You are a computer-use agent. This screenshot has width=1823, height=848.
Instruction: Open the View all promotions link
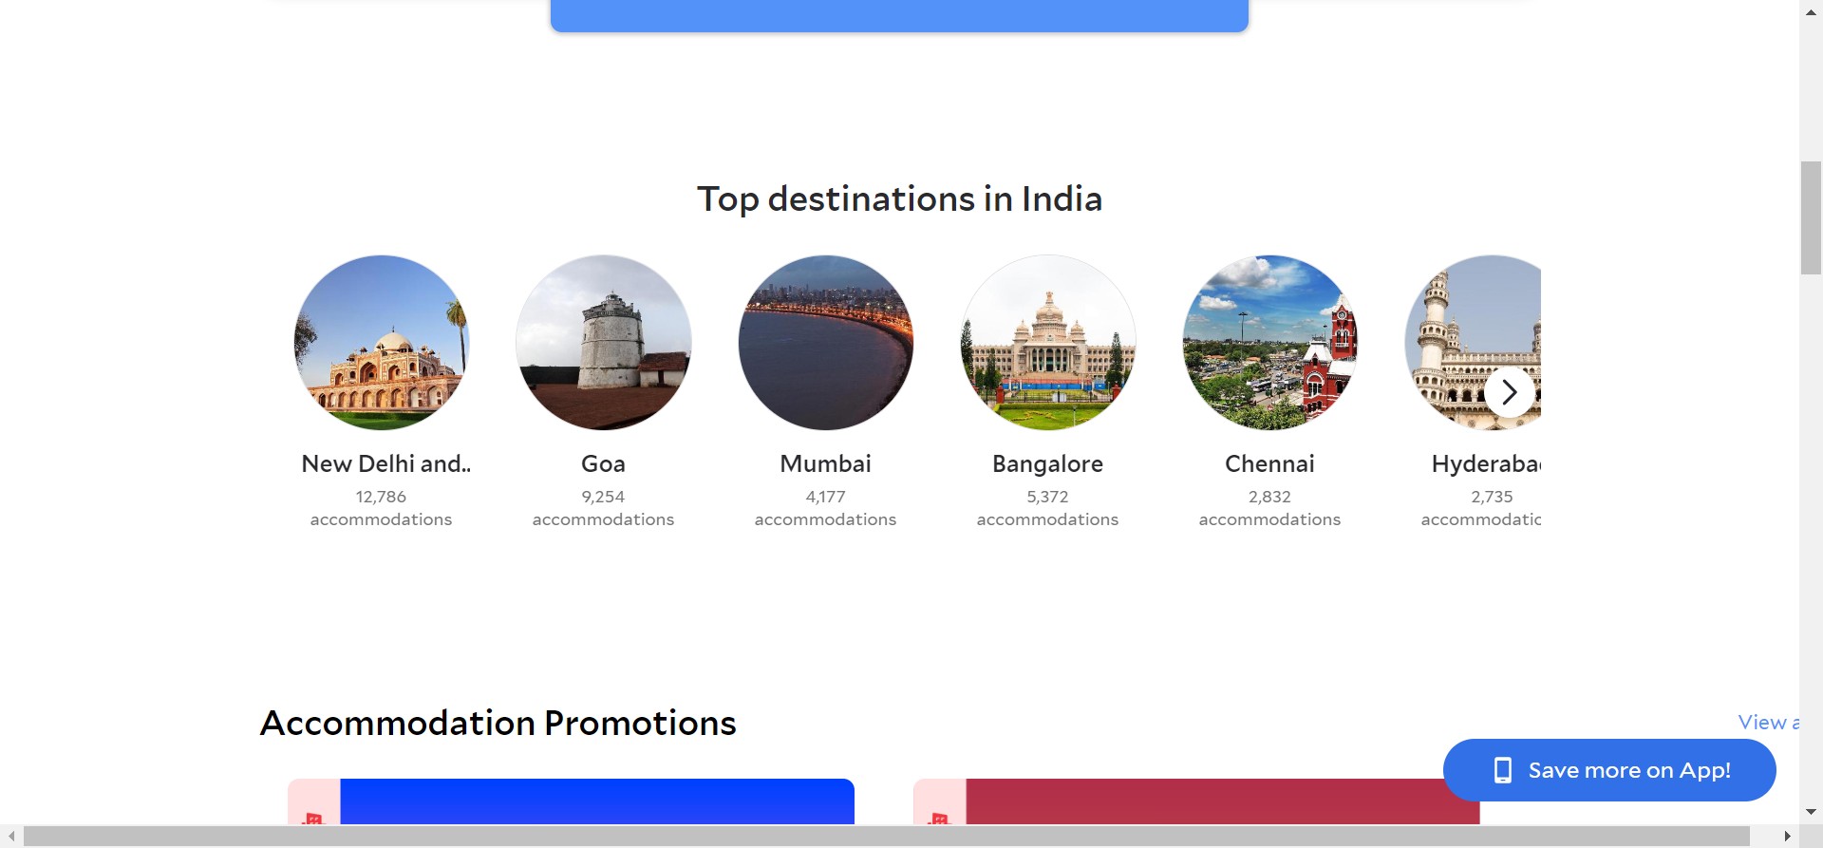coord(1768,723)
